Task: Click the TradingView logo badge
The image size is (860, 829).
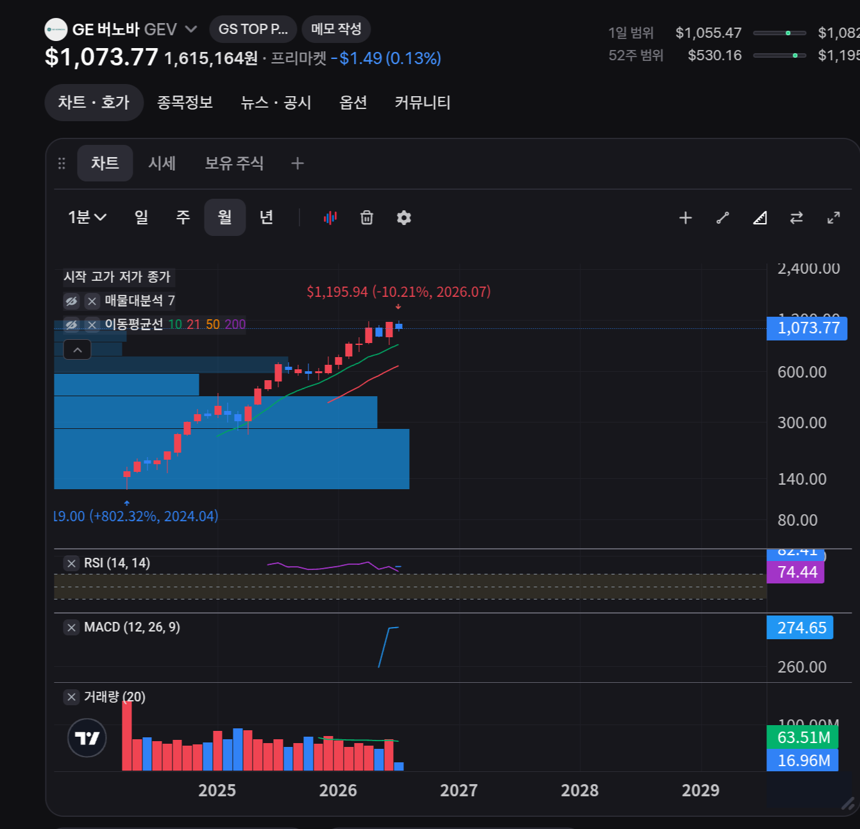Action: [x=87, y=738]
